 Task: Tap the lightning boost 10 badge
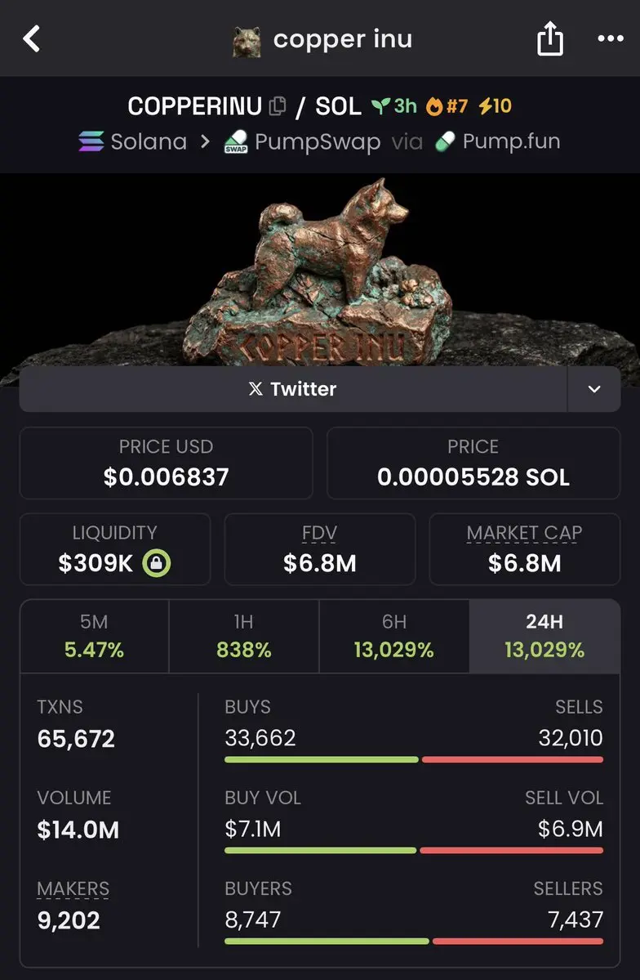(x=496, y=106)
